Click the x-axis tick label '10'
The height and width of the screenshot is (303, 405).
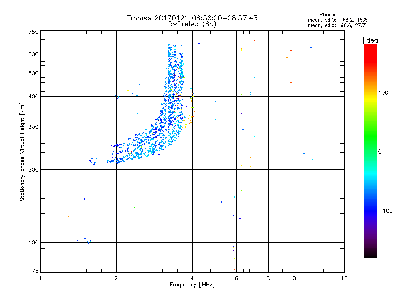click(293, 278)
